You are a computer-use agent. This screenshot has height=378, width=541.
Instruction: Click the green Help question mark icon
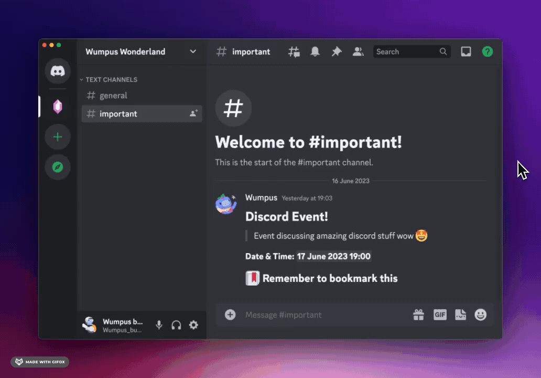[488, 51]
